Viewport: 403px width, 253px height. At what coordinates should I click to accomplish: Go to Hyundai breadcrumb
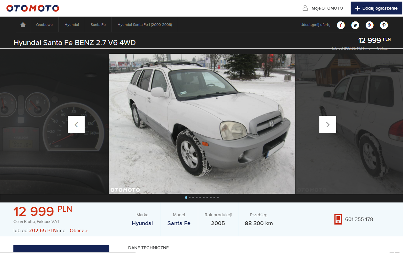(x=72, y=25)
